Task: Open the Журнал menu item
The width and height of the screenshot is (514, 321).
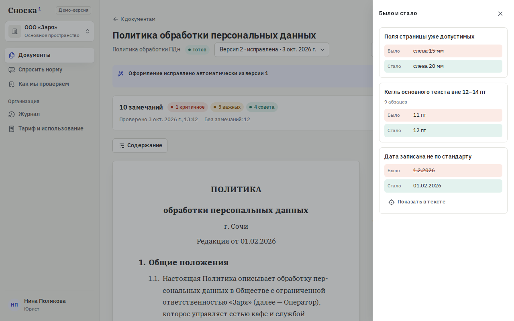Action: point(49,114)
